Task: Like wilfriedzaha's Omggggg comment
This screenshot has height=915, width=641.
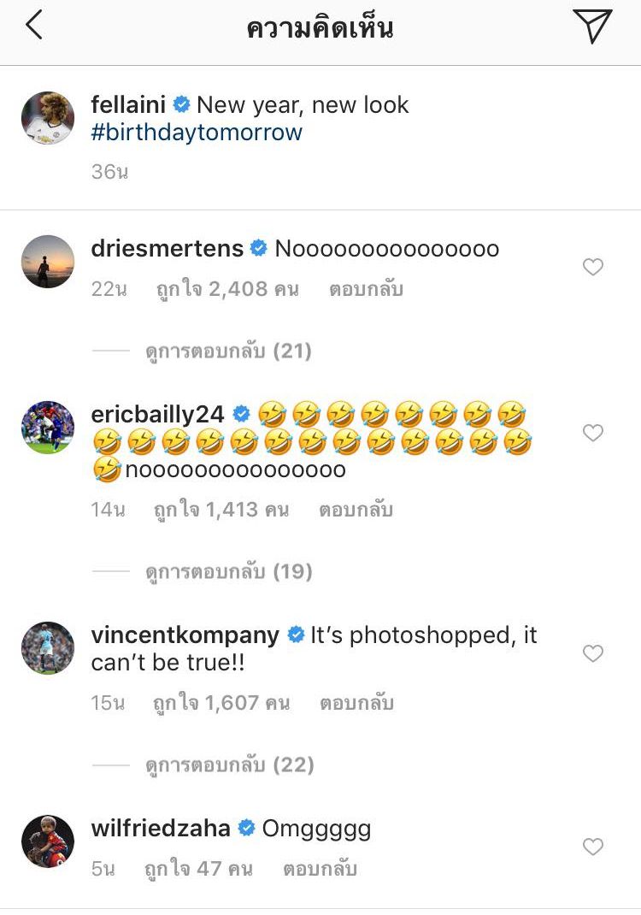Action: click(593, 847)
